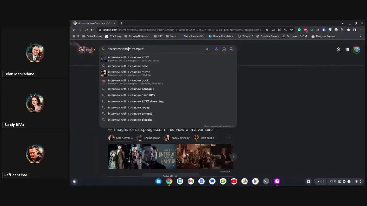Open the Chrome home page button
Viewport: 367px width, 206px height.
[92, 30]
